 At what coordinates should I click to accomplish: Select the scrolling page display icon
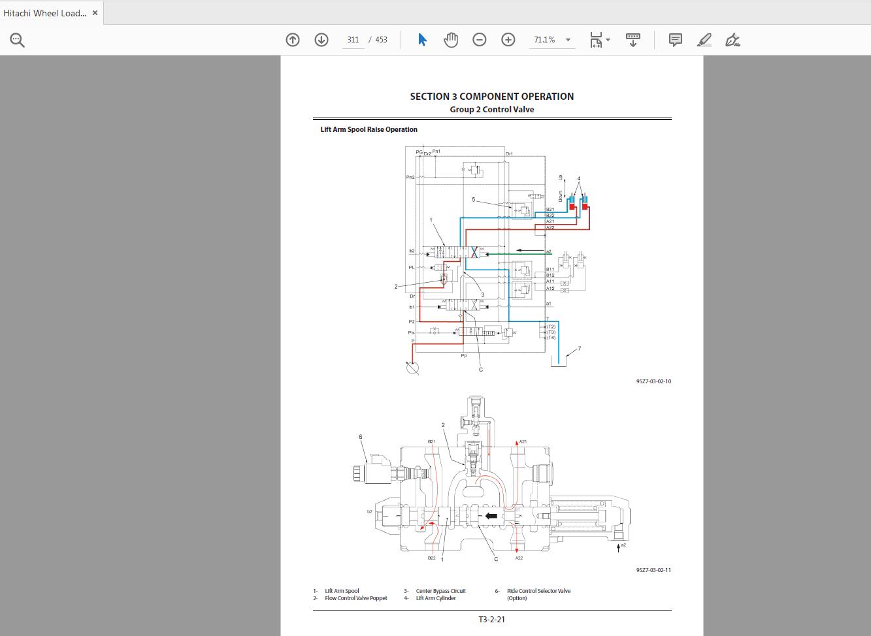click(631, 39)
